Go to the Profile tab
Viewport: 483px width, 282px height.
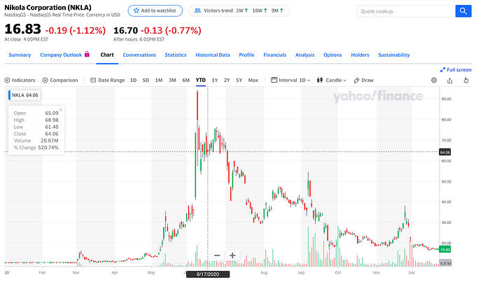pyautogui.click(x=246, y=55)
